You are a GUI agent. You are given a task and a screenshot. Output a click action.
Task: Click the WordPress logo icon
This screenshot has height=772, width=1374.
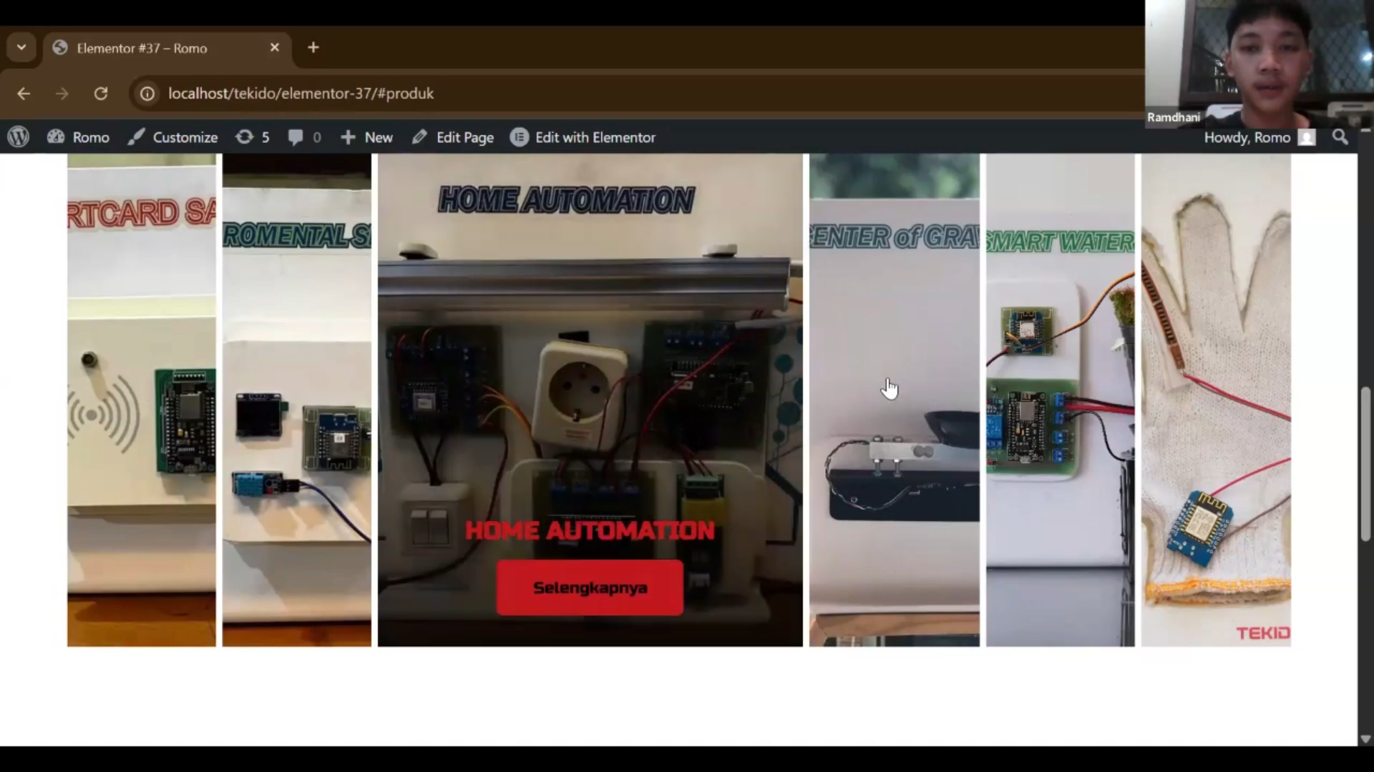pos(19,137)
